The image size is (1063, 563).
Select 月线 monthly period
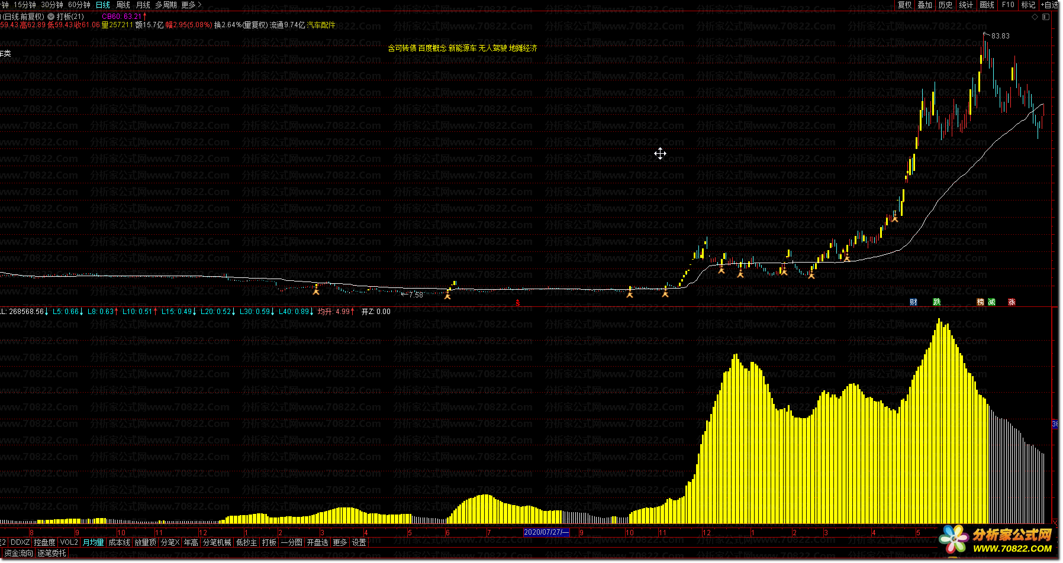click(143, 5)
